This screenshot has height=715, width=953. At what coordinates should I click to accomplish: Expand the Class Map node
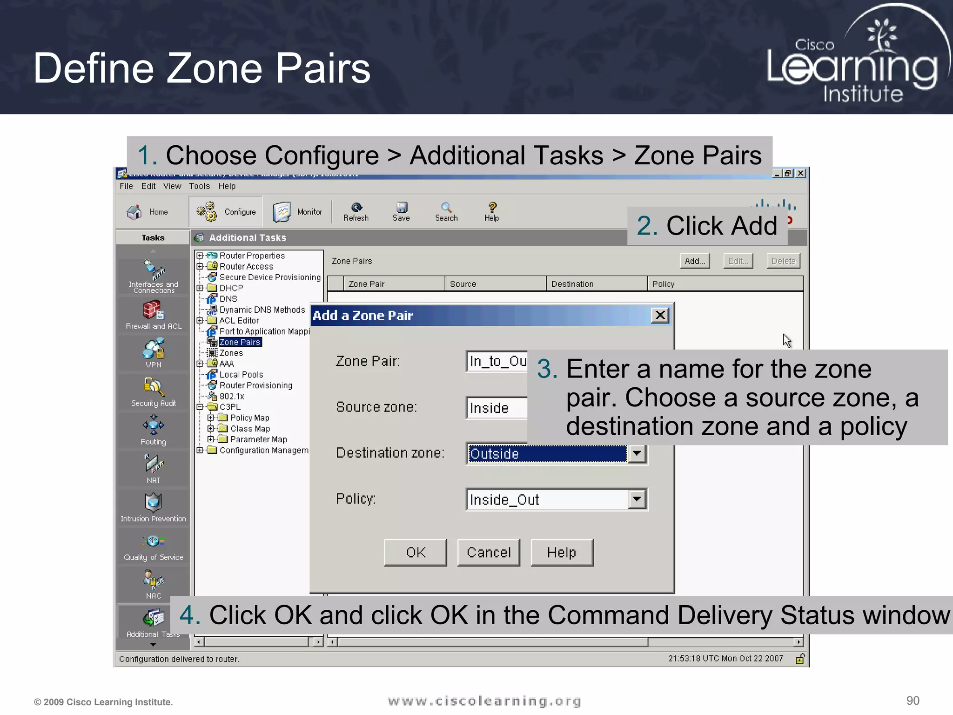pos(210,428)
